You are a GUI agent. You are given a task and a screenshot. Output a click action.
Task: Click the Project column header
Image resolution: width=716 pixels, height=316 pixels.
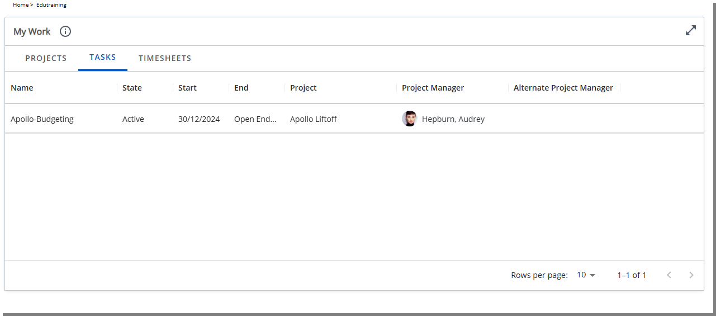coord(303,88)
